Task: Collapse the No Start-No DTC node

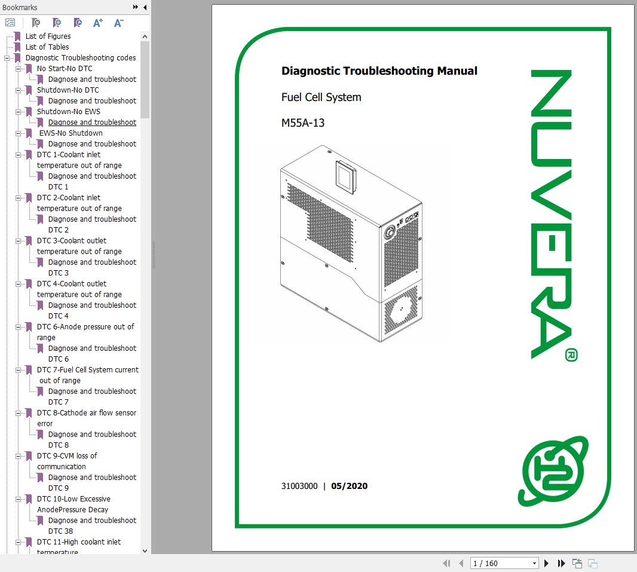Action: 19,69
